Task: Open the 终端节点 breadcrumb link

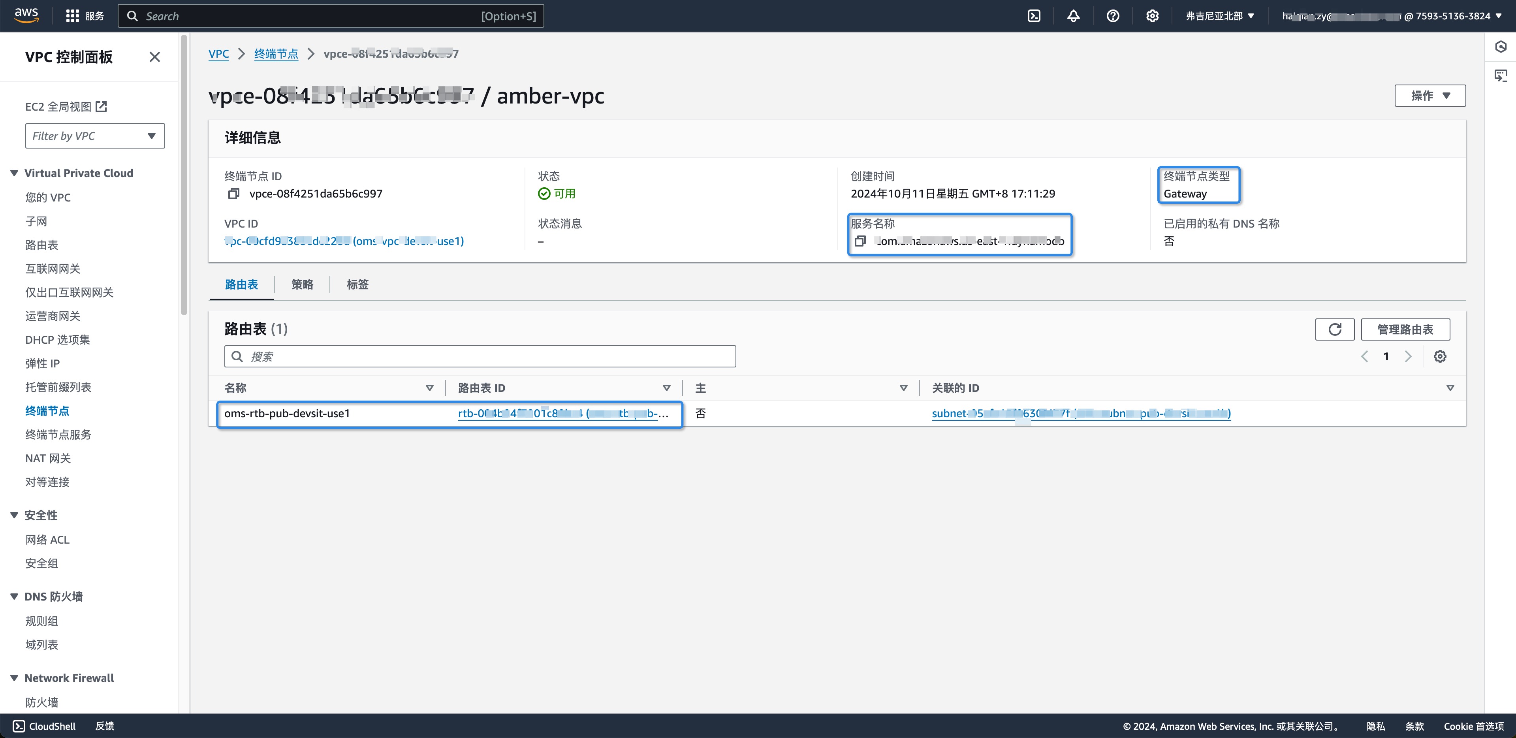Action: [276, 54]
